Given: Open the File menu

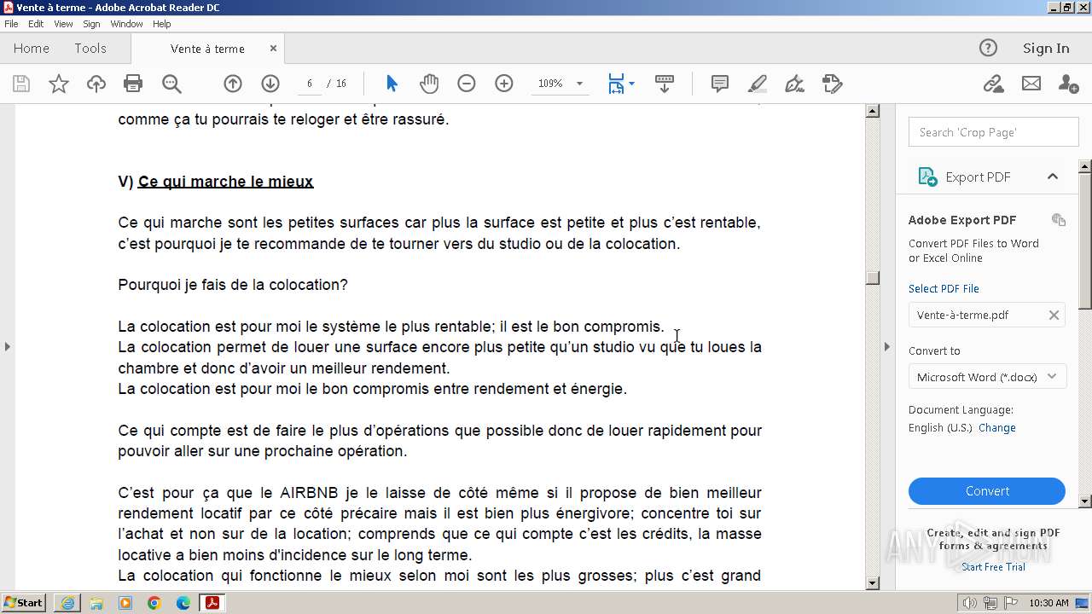Looking at the screenshot, I should (x=11, y=24).
